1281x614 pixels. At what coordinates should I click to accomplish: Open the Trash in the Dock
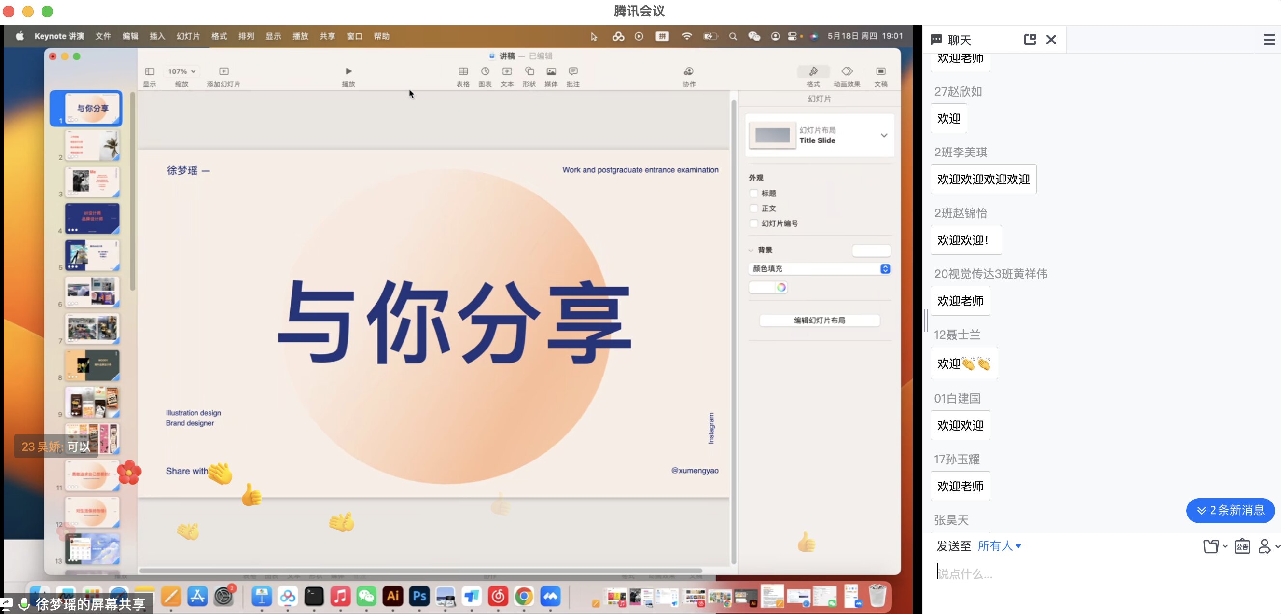pyautogui.click(x=877, y=595)
